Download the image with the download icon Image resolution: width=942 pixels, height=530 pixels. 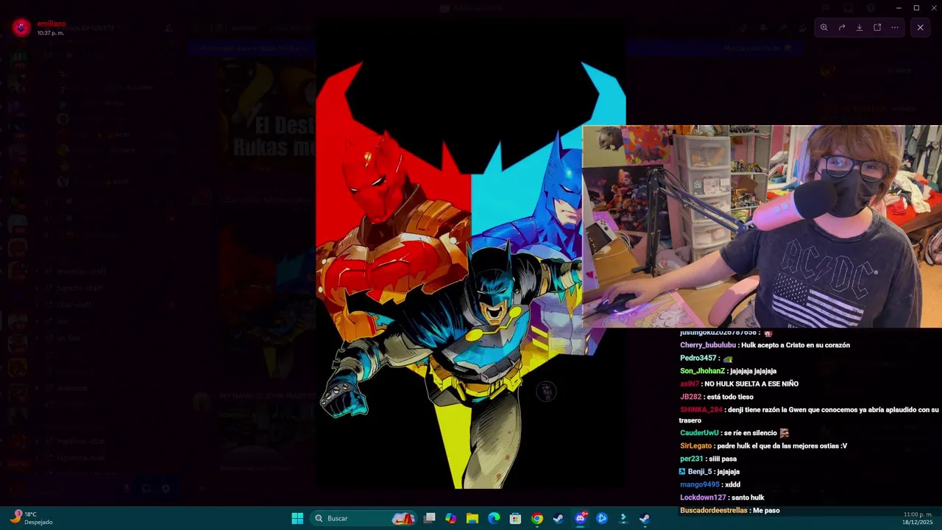pyautogui.click(x=859, y=27)
